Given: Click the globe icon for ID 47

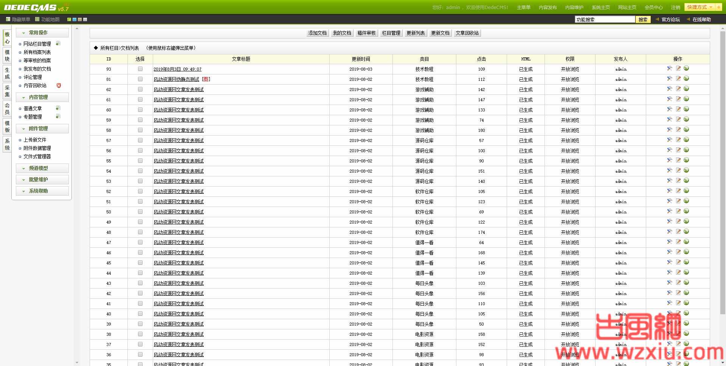Looking at the screenshot, I should 686,242.
